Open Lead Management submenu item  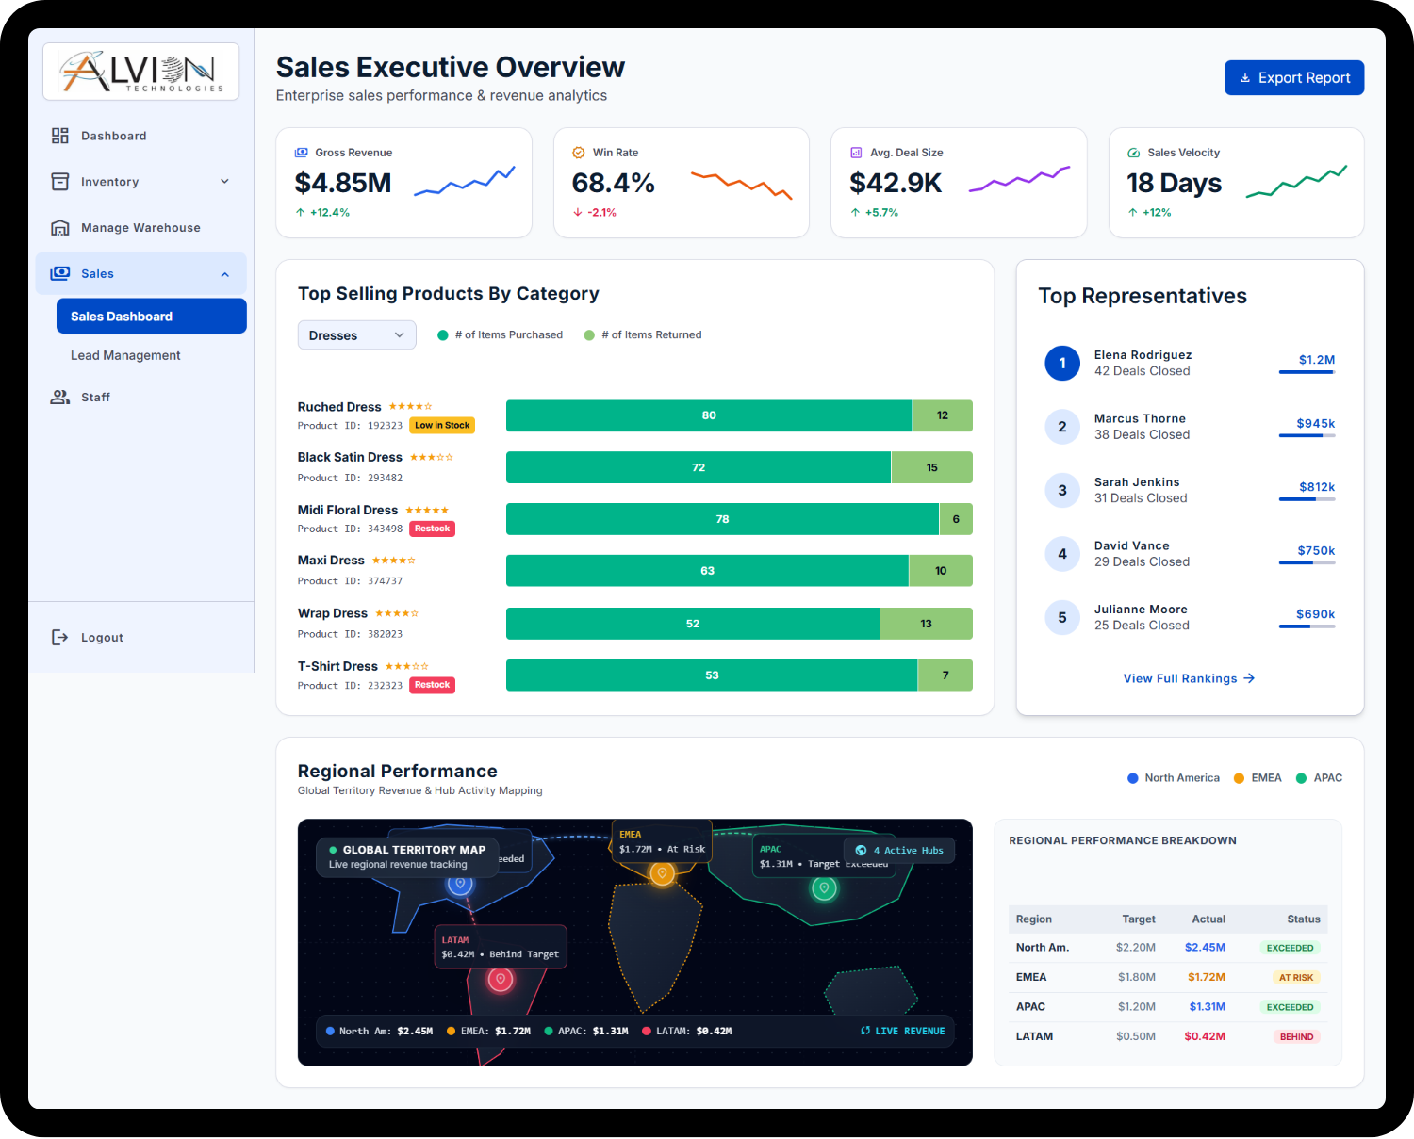coord(152,355)
